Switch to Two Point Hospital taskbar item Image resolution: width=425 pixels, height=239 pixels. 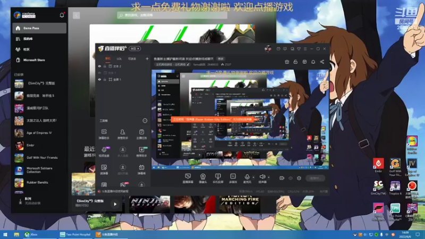tap(75, 234)
